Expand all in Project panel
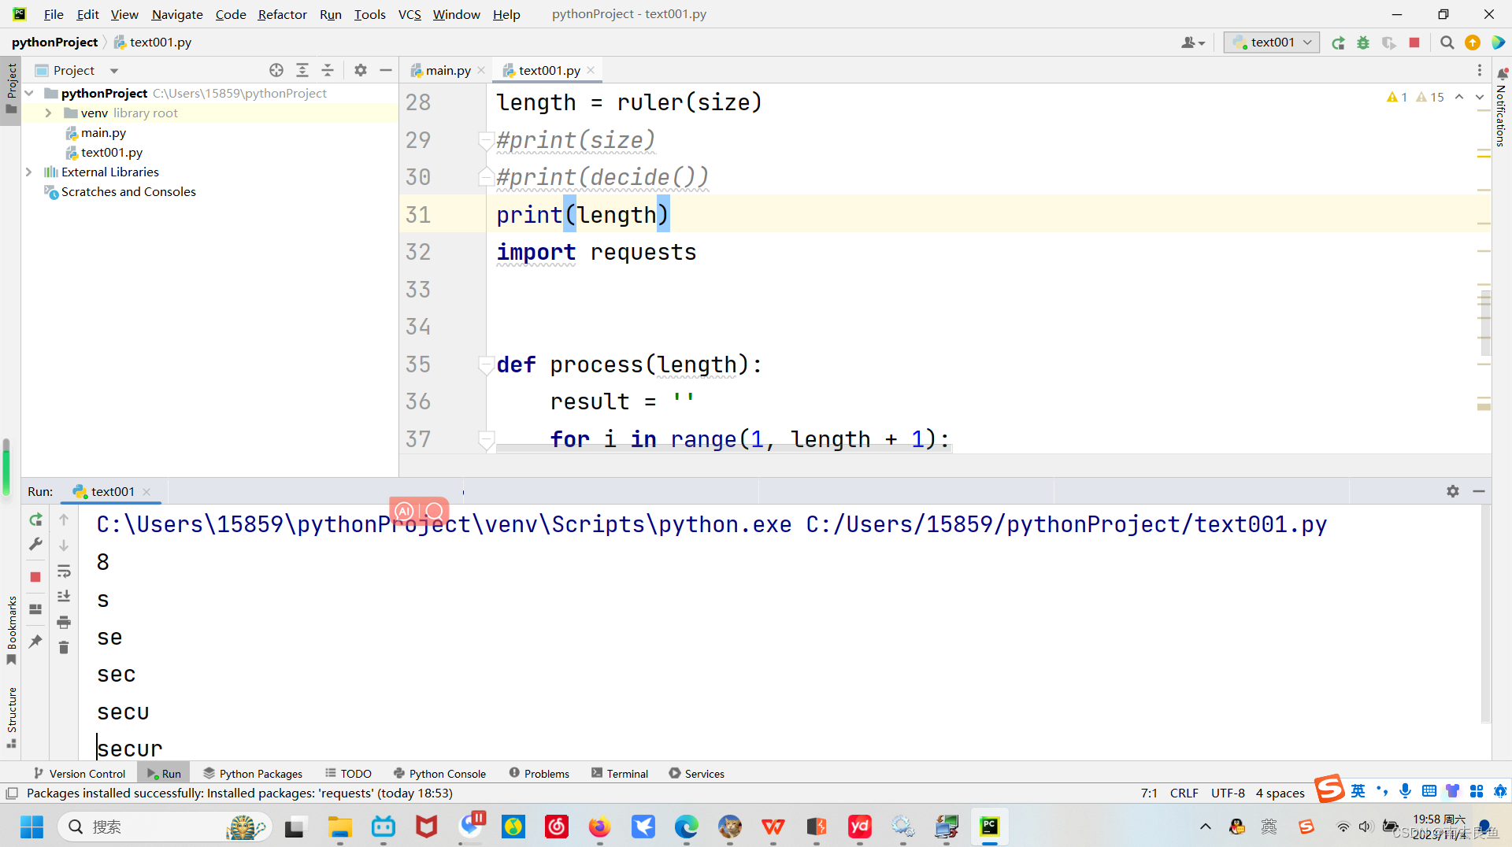 click(302, 70)
